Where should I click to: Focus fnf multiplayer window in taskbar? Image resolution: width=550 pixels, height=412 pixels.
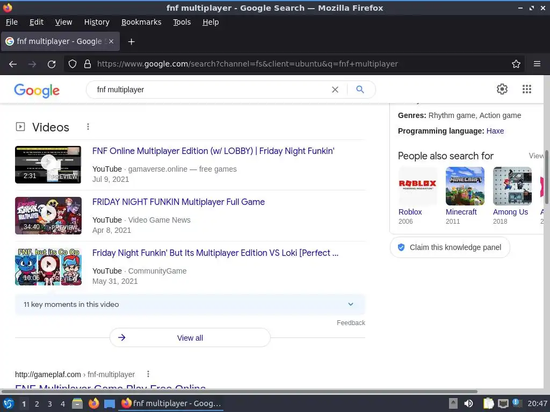[171, 403]
